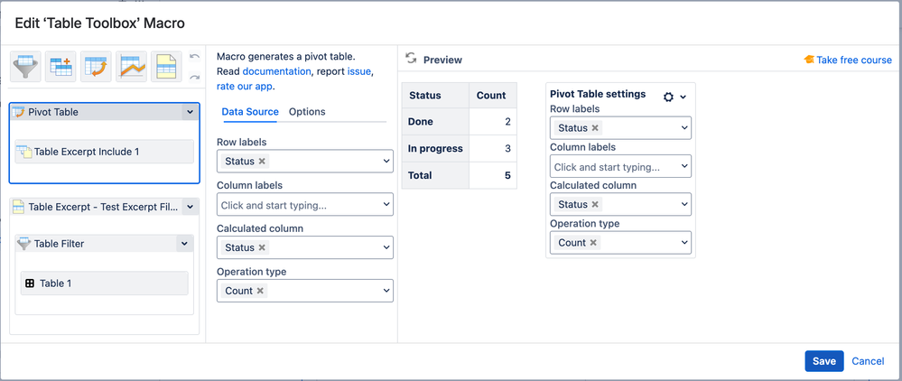This screenshot has width=902, height=381.
Task: Click the redo arrow icon
Action: (195, 77)
